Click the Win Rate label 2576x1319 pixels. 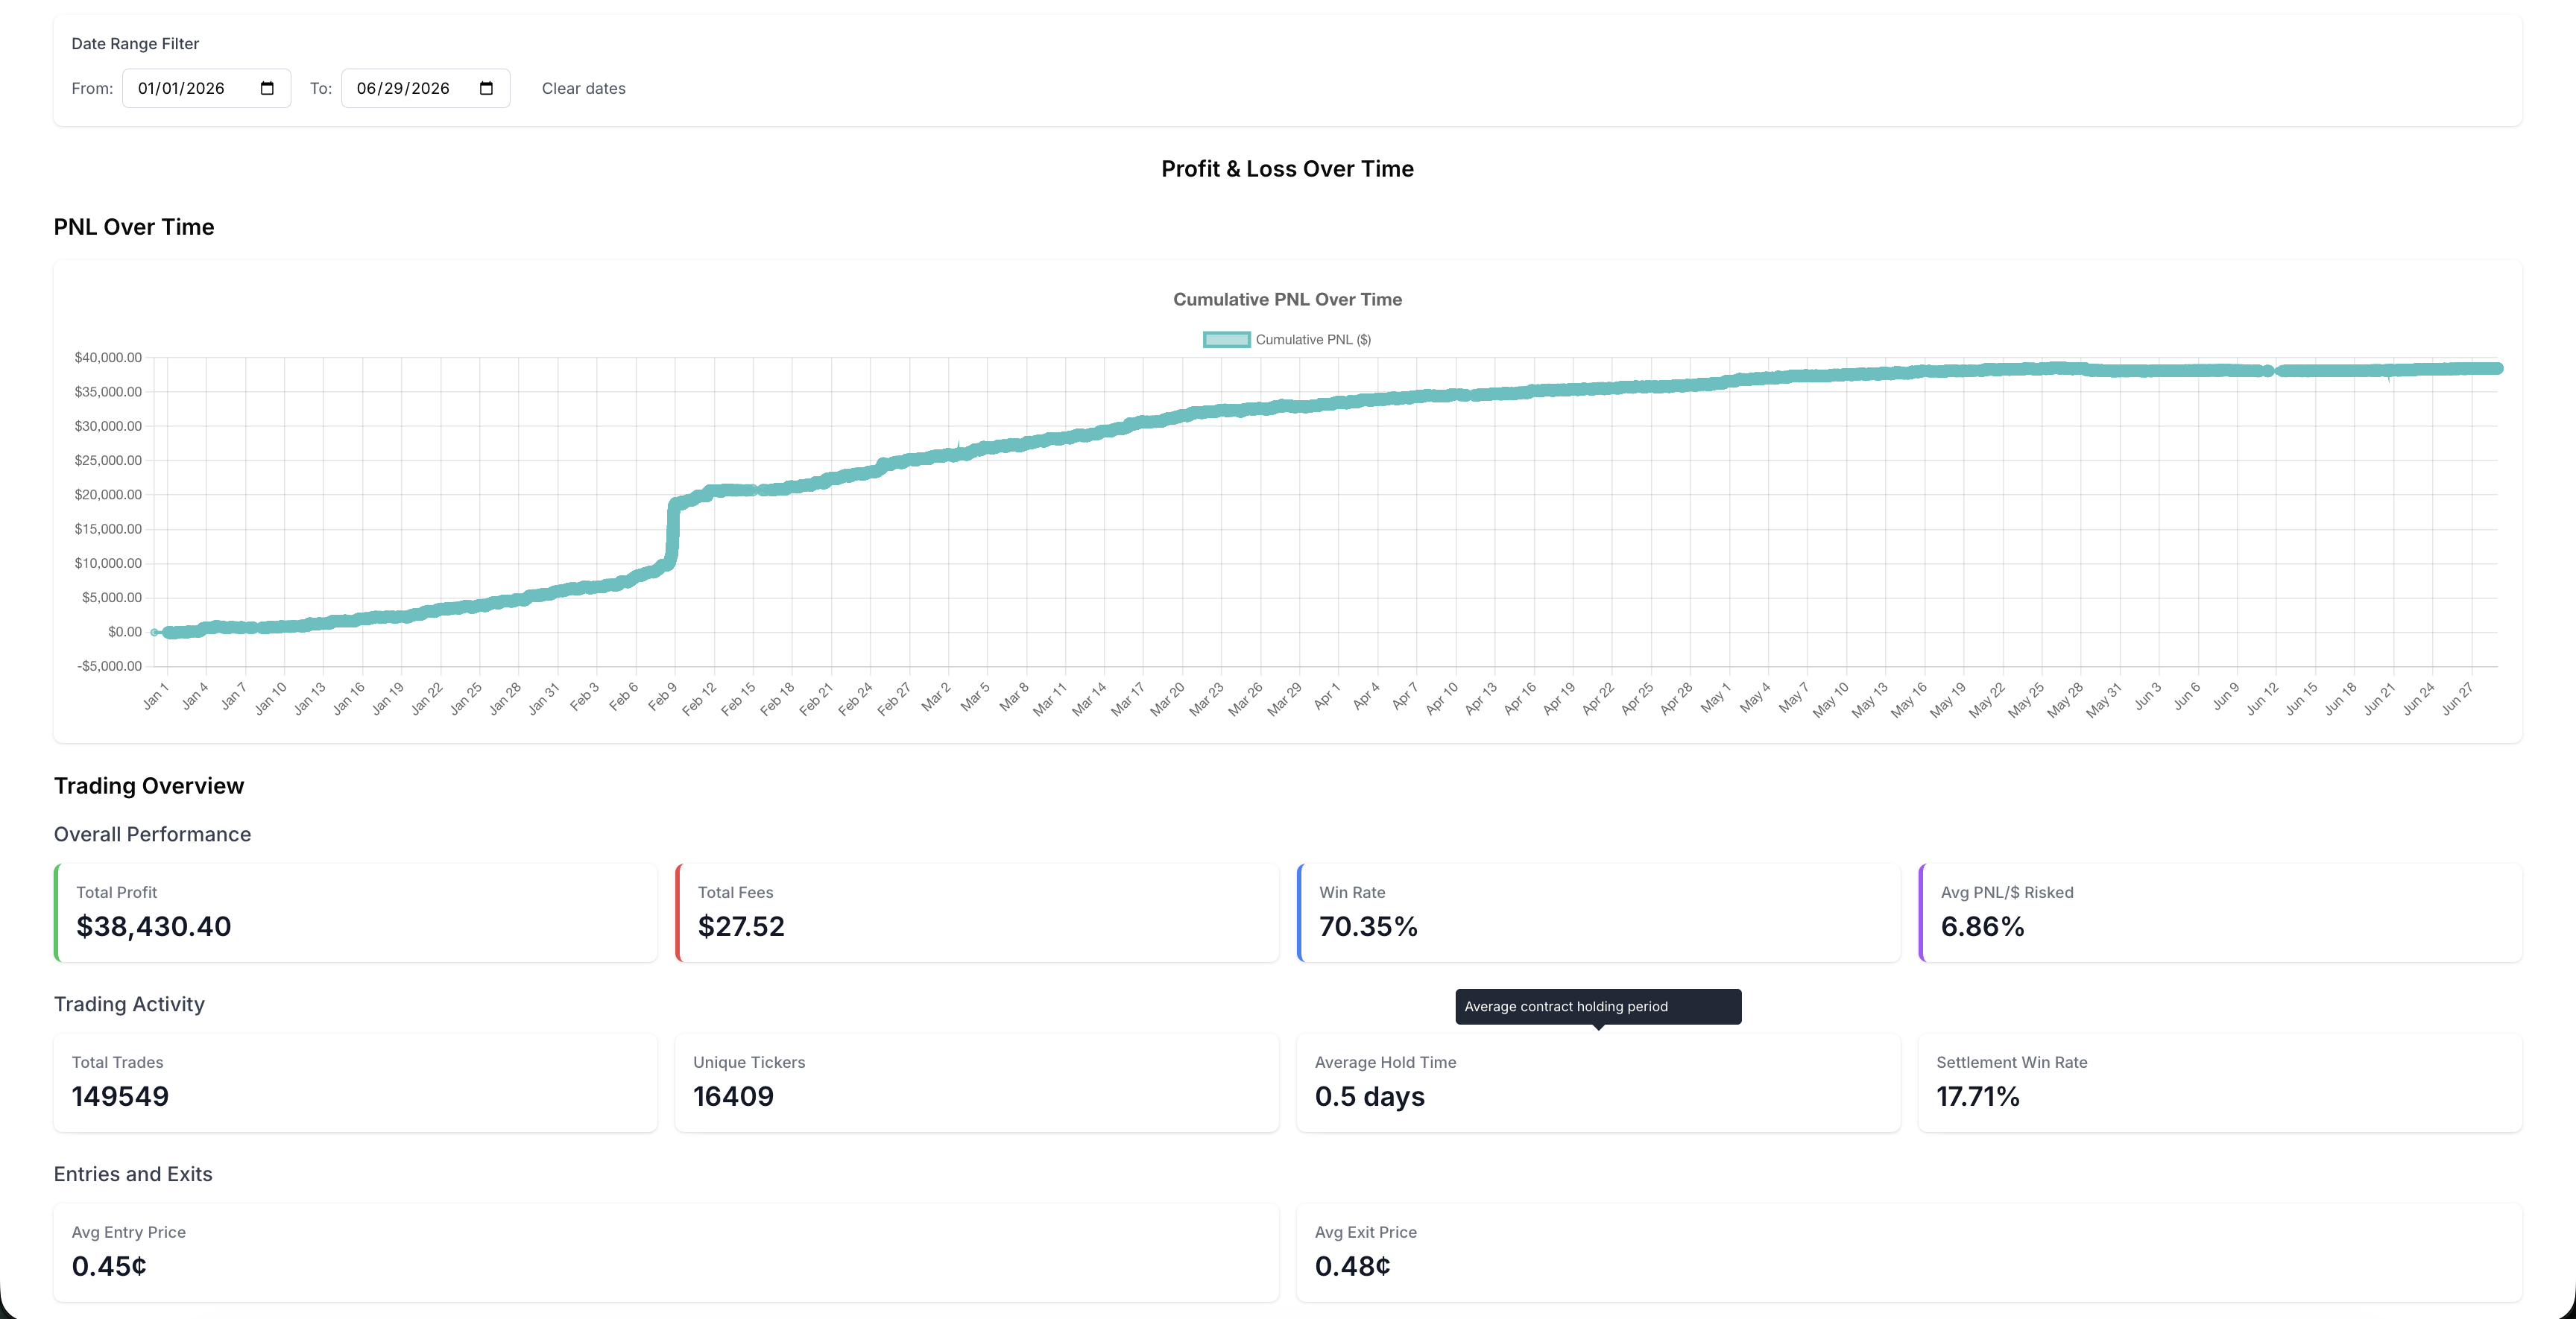pos(1352,892)
